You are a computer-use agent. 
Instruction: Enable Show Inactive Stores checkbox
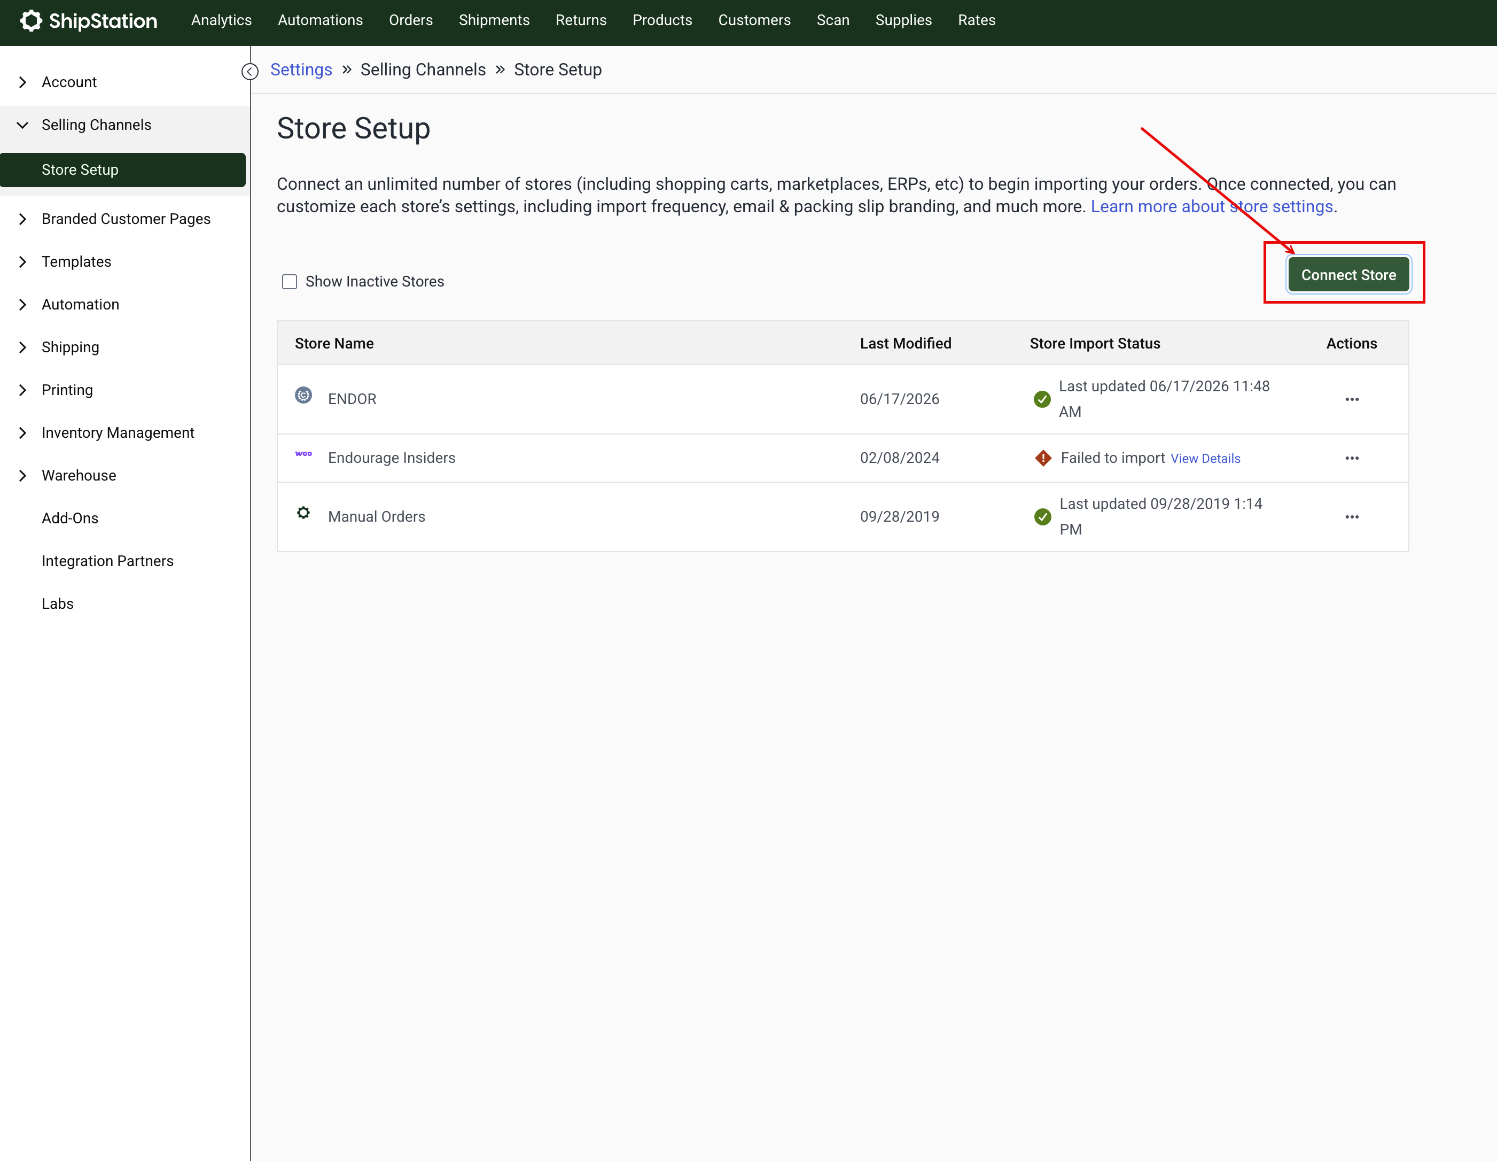(x=290, y=282)
